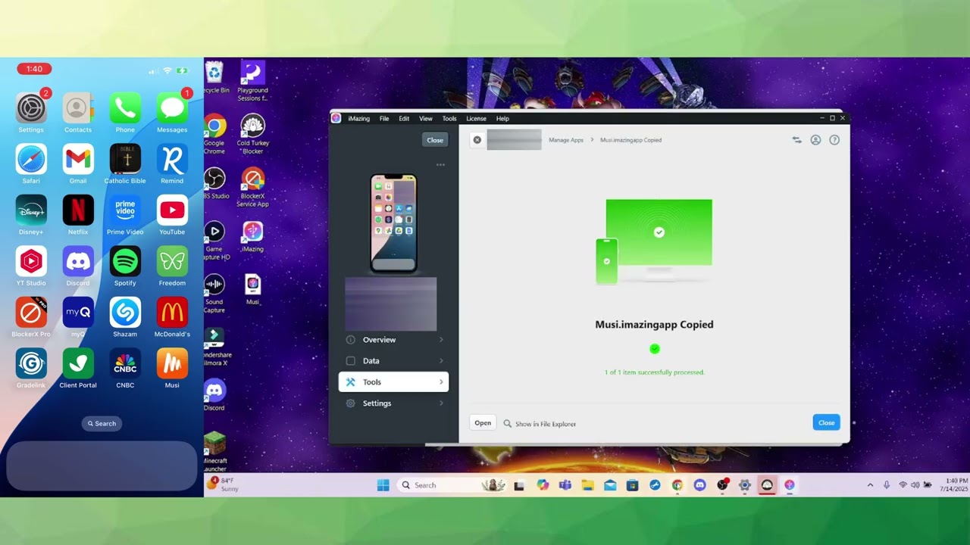Open Messages app with notification badge

172,108
